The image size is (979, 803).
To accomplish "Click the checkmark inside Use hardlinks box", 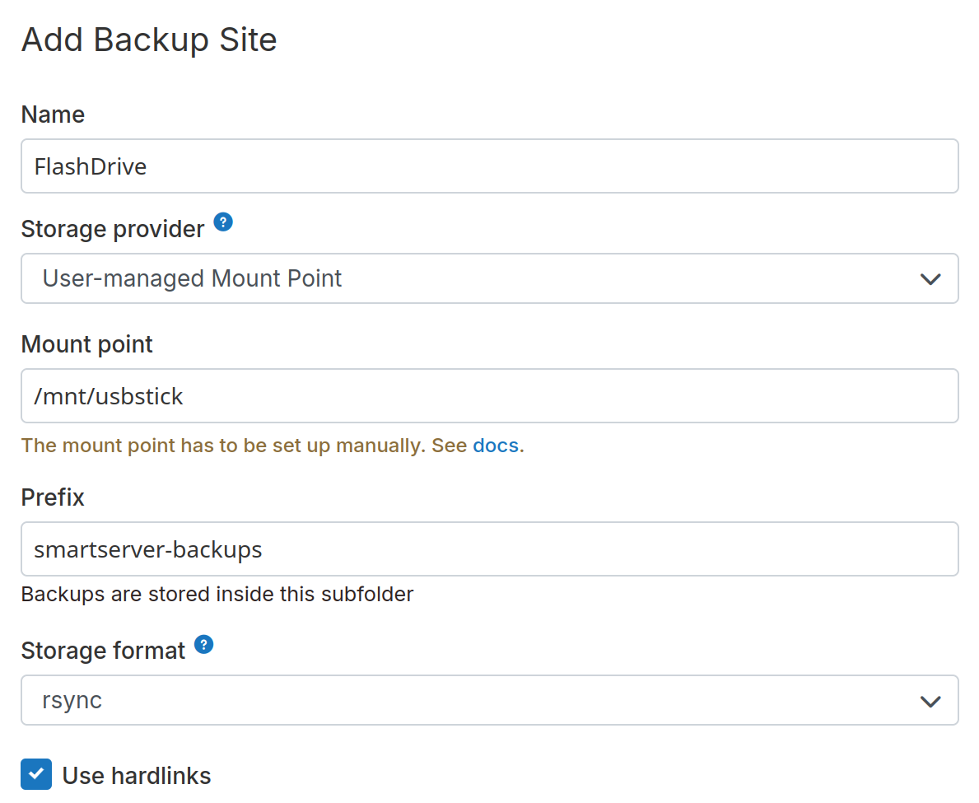I will (36, 774).
